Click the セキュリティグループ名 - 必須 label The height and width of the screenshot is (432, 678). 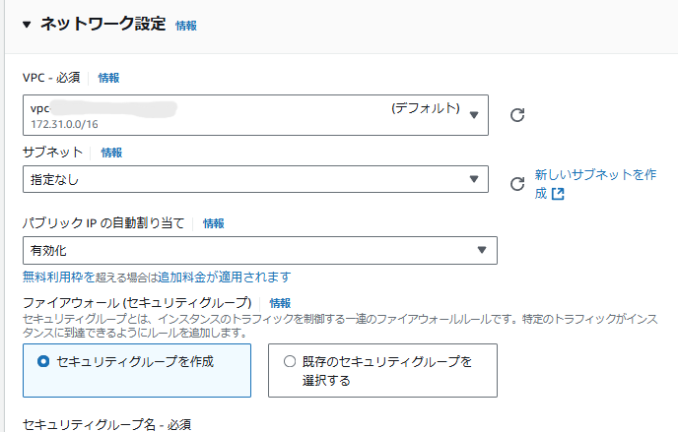pos(106,425)
